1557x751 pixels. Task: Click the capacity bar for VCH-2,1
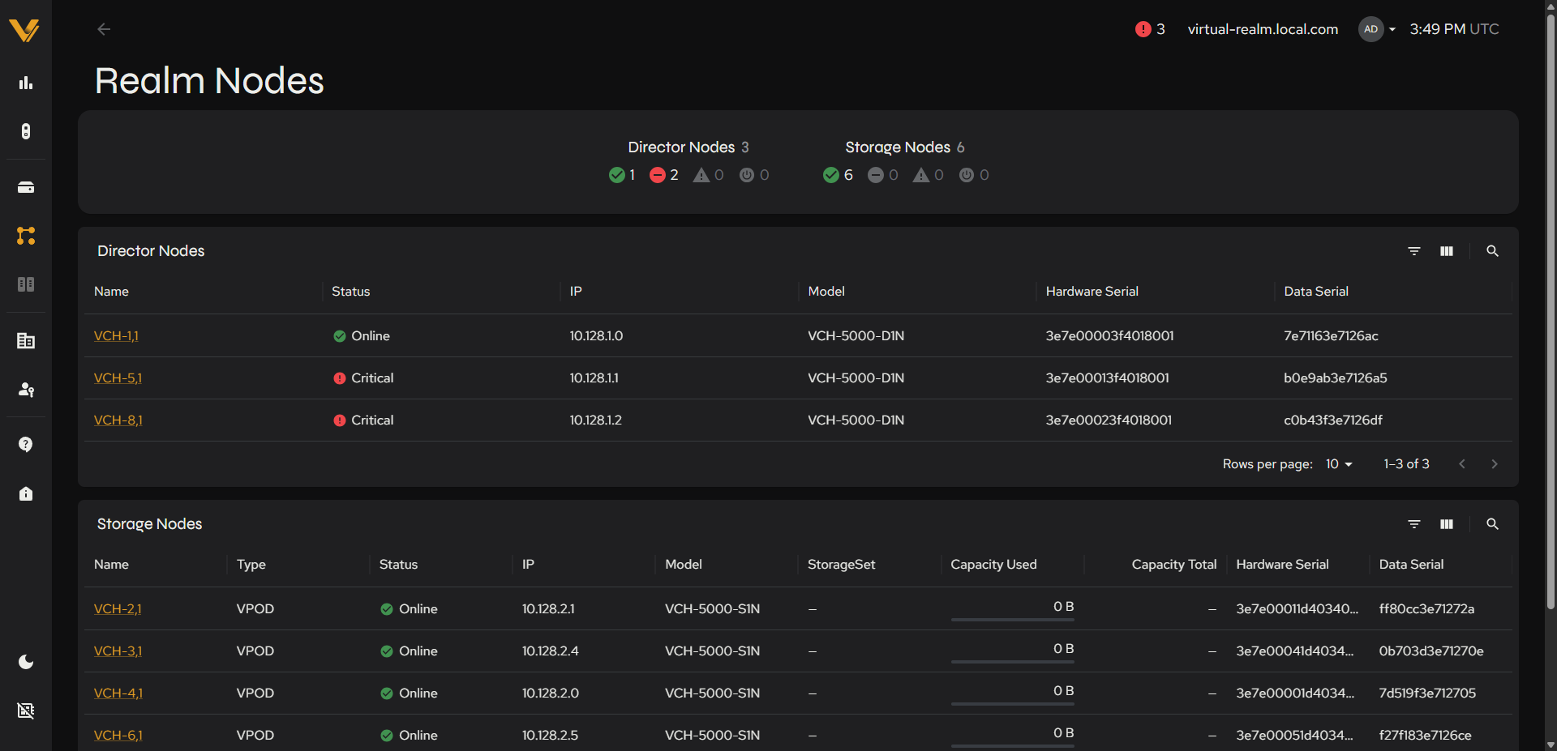1012,620
